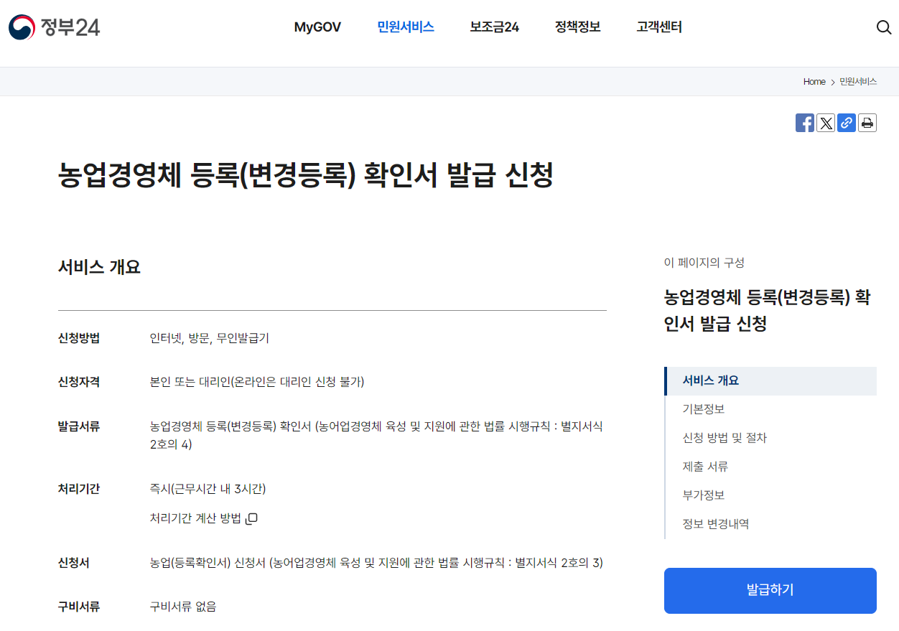Click the 서비스 개요 heading
Screen dimensions: 899x631
[x=99, y=267]
